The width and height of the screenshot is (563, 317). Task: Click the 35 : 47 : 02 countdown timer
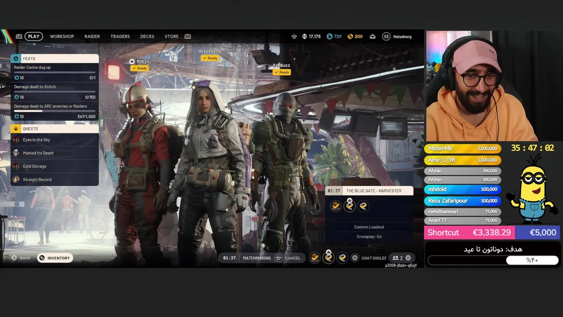pos(532,148)
